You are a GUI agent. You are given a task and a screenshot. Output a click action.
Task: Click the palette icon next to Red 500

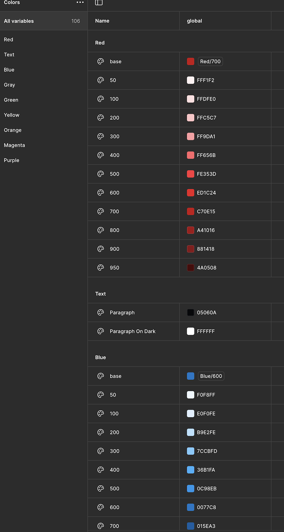100,174
